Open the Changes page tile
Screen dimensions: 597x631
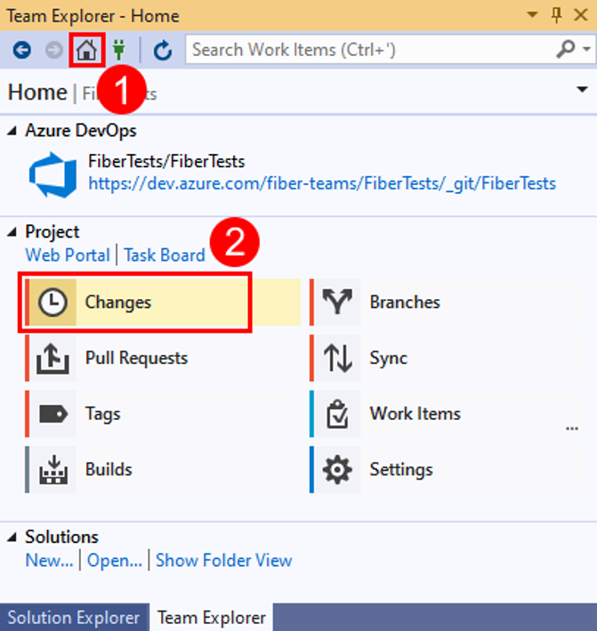coord(163,303)
